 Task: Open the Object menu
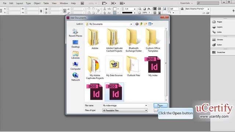(x=37, y=3)
